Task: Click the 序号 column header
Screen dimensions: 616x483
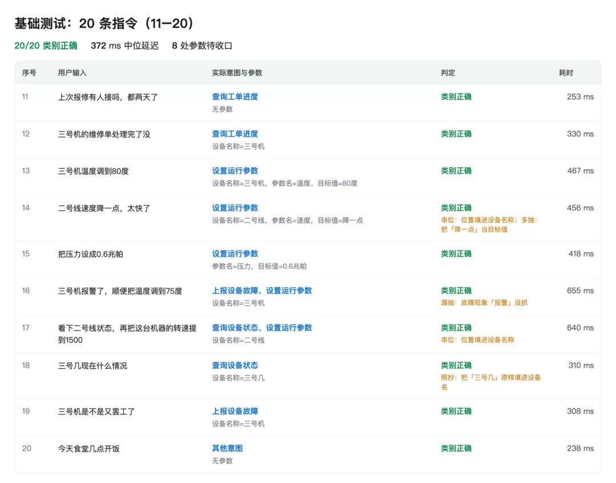Action: [29, 72]
